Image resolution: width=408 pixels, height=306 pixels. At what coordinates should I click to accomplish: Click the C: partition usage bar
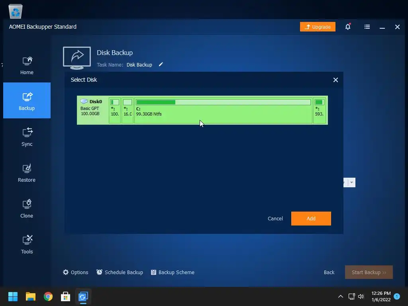[223, 102]
